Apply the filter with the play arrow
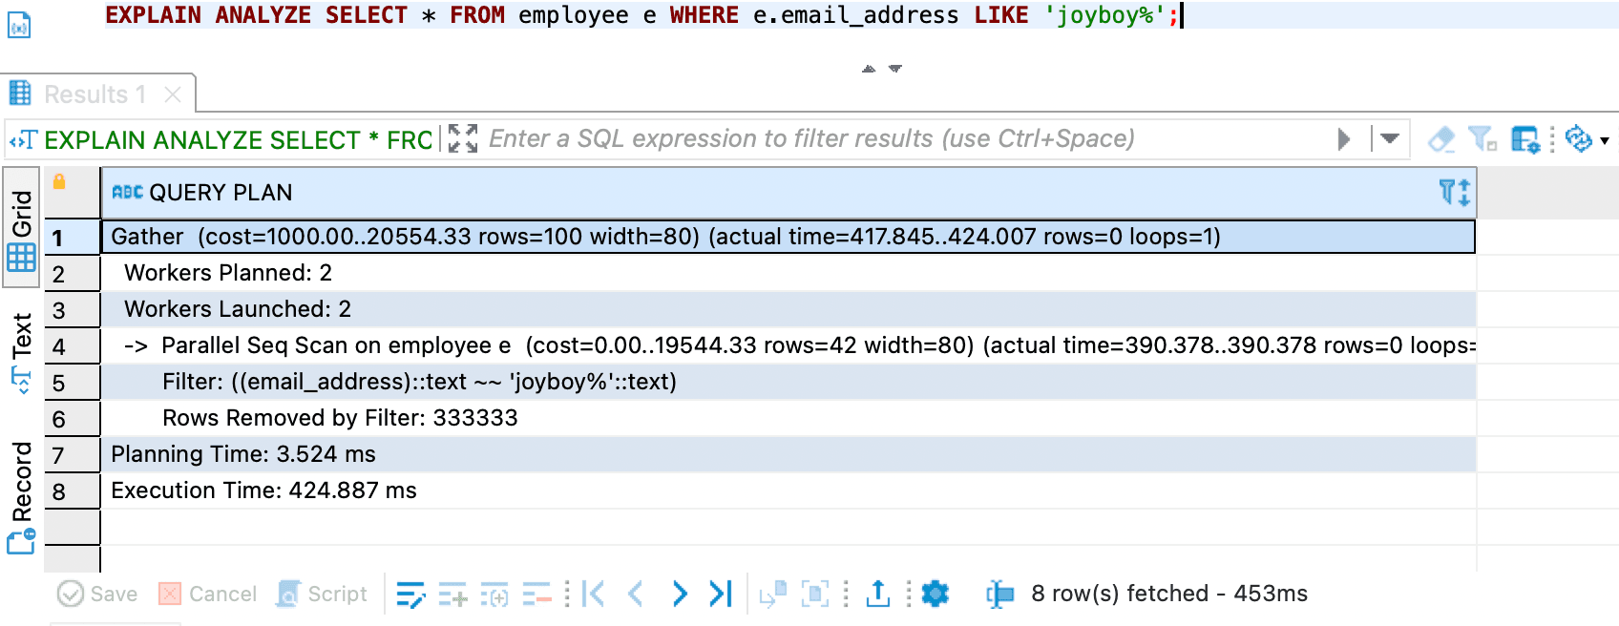This screenshot has height=626, width=1619. pos(1344,139)
